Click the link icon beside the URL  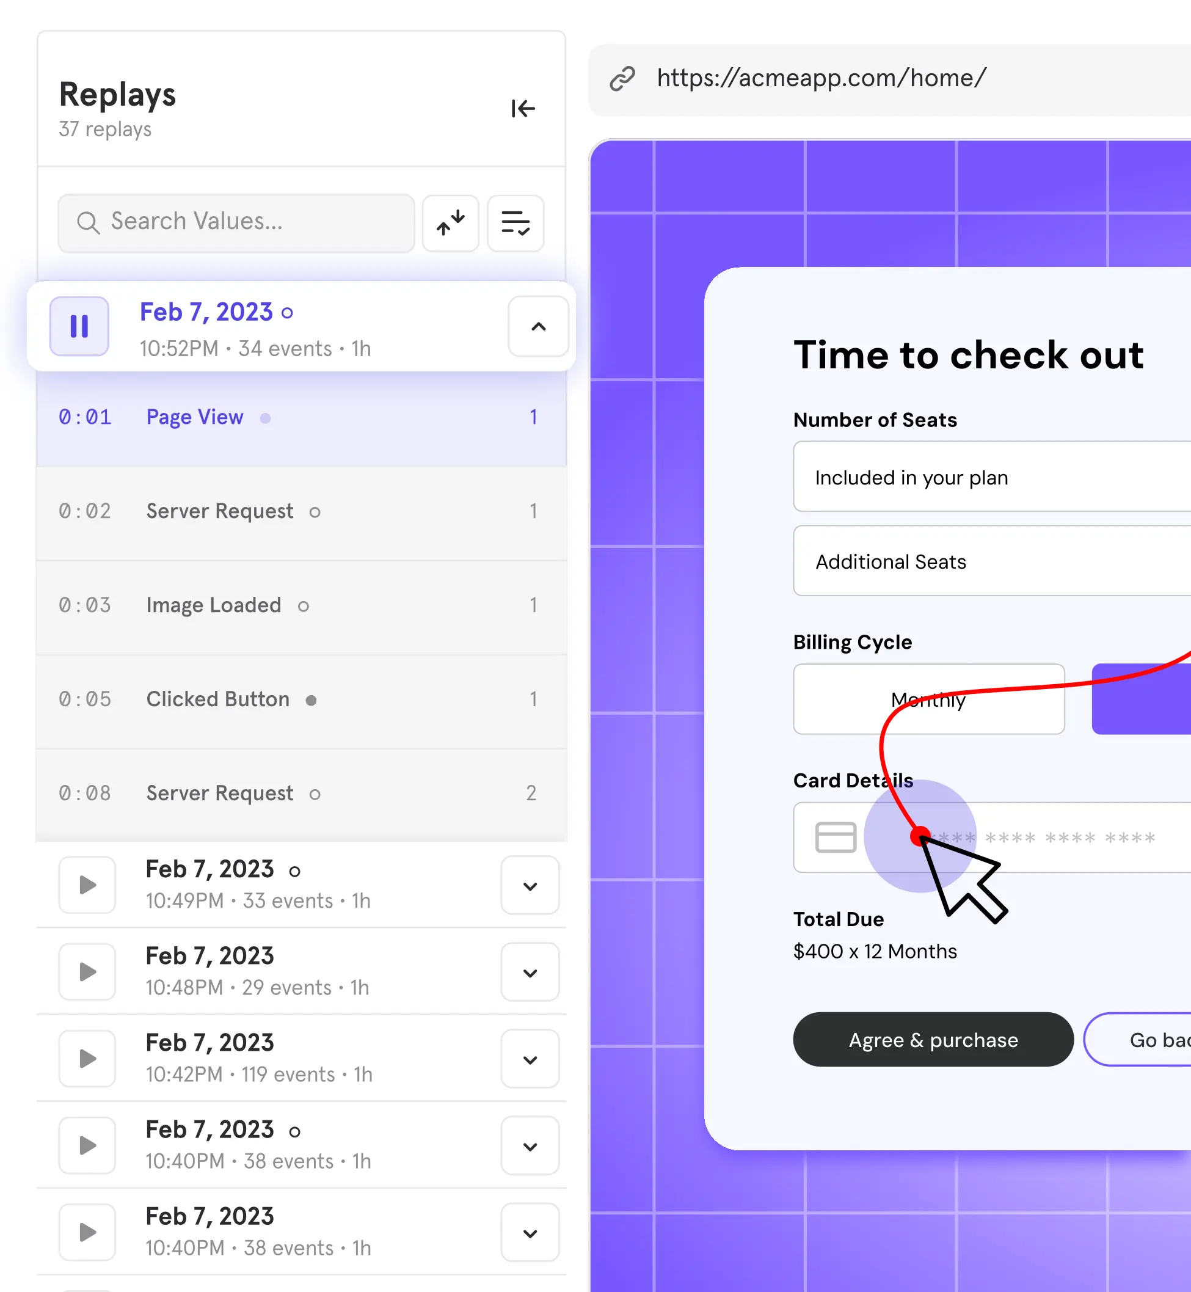coord(622,79)
